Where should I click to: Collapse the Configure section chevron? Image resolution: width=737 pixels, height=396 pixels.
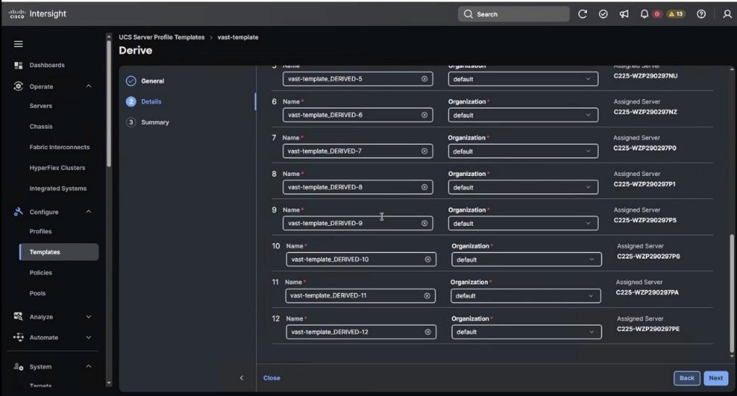click(x=88, y=212)
